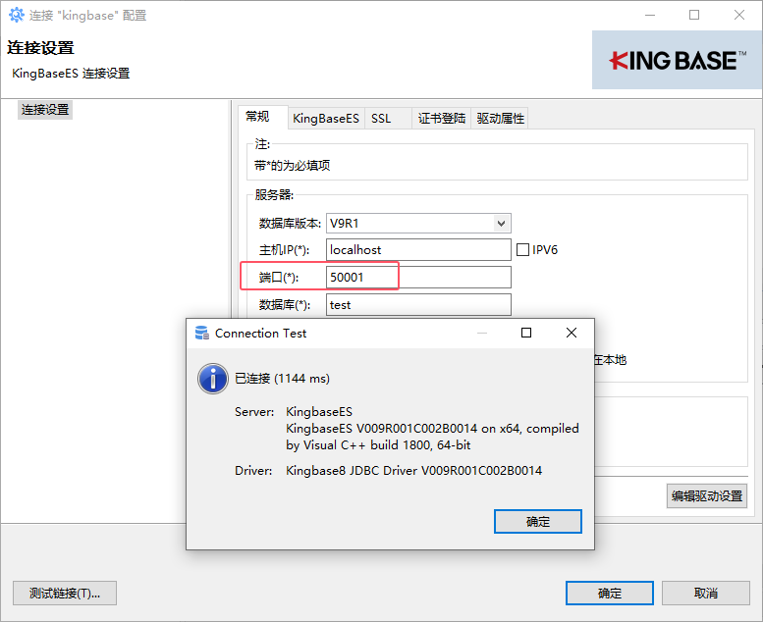
Task: Click 取消 to cancel configuration
Action: (706, 593)
